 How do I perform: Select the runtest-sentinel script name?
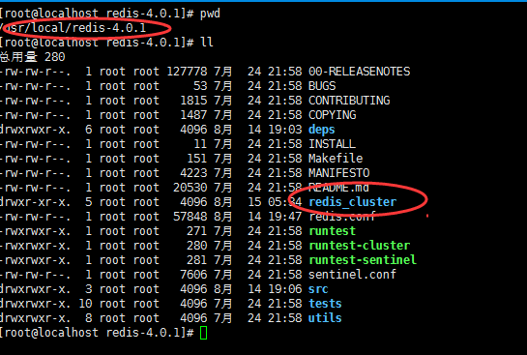[x=363, y=259]
